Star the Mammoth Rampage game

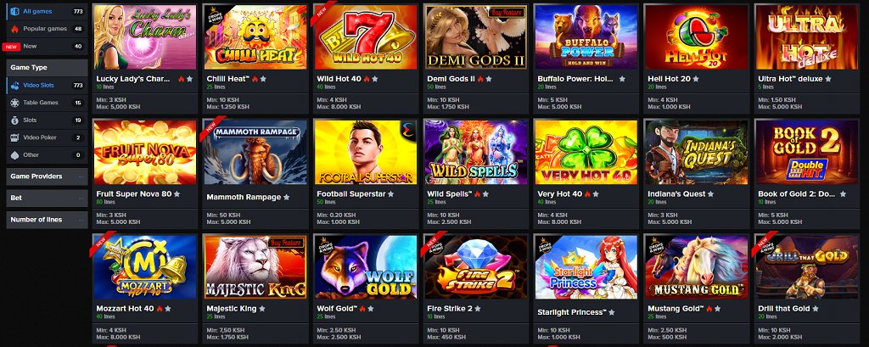coord(287,198)
